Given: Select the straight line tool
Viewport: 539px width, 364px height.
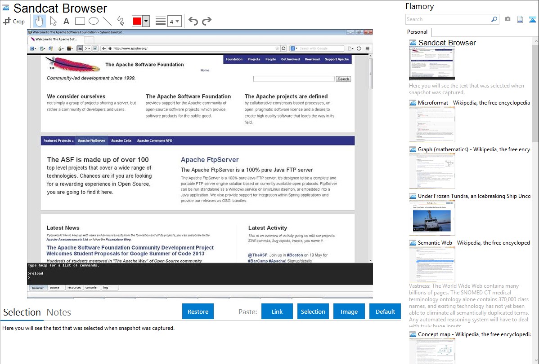Looking at the screenshot, I should coord(107,21).
